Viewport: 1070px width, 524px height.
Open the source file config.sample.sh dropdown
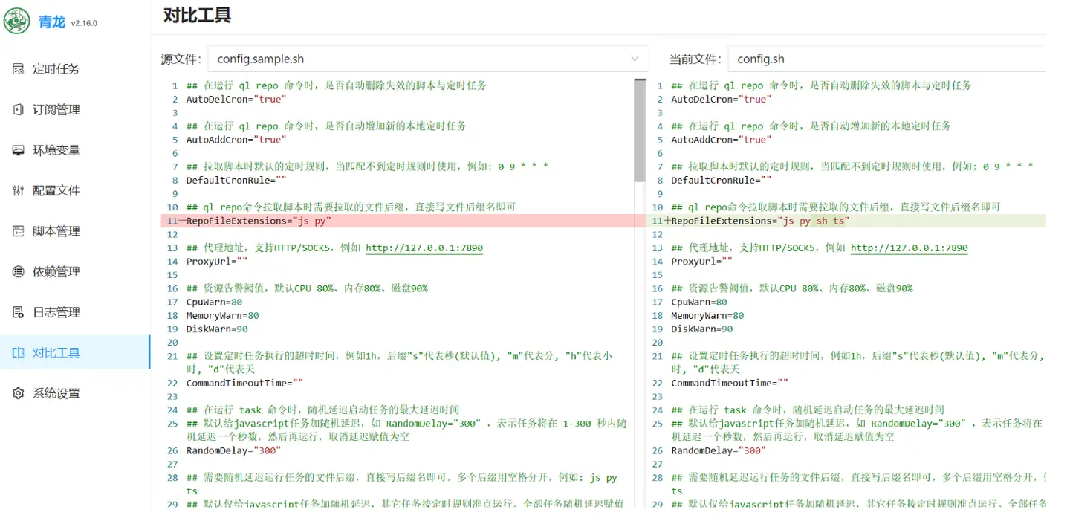pyautogui.click(x=428, y=59)
